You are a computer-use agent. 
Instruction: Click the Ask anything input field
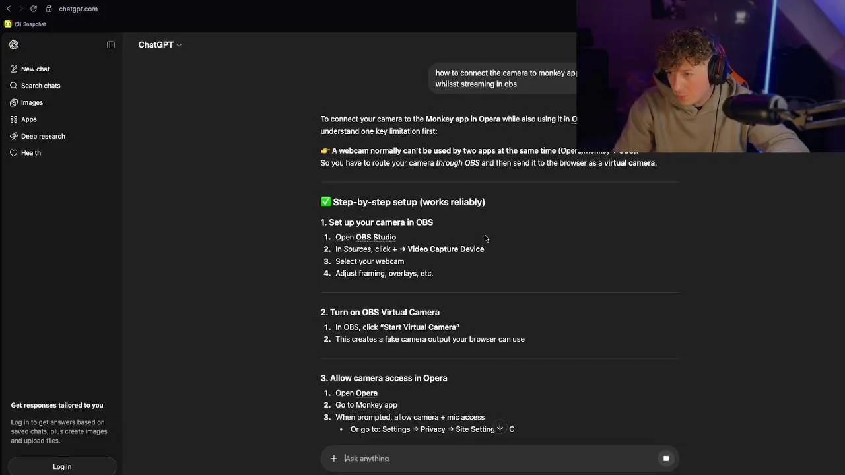click(x=495, y=459)
